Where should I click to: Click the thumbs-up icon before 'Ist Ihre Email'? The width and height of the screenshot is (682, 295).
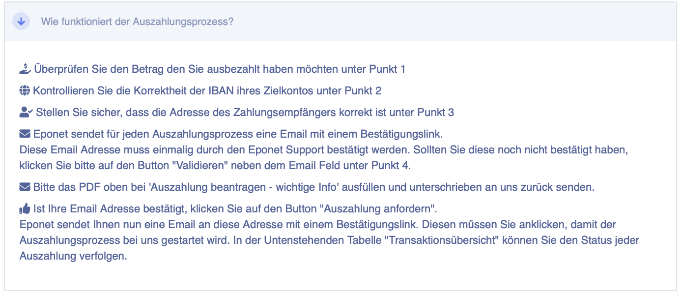click(x=25, y=208)
